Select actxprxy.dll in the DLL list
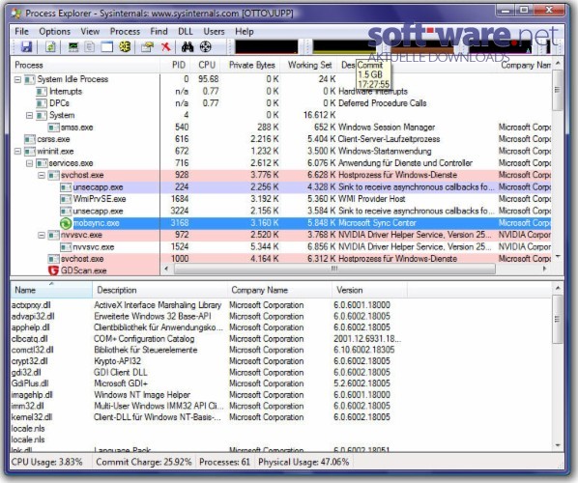This screenshot has width=578, height=483. click(x=31, y=305)
